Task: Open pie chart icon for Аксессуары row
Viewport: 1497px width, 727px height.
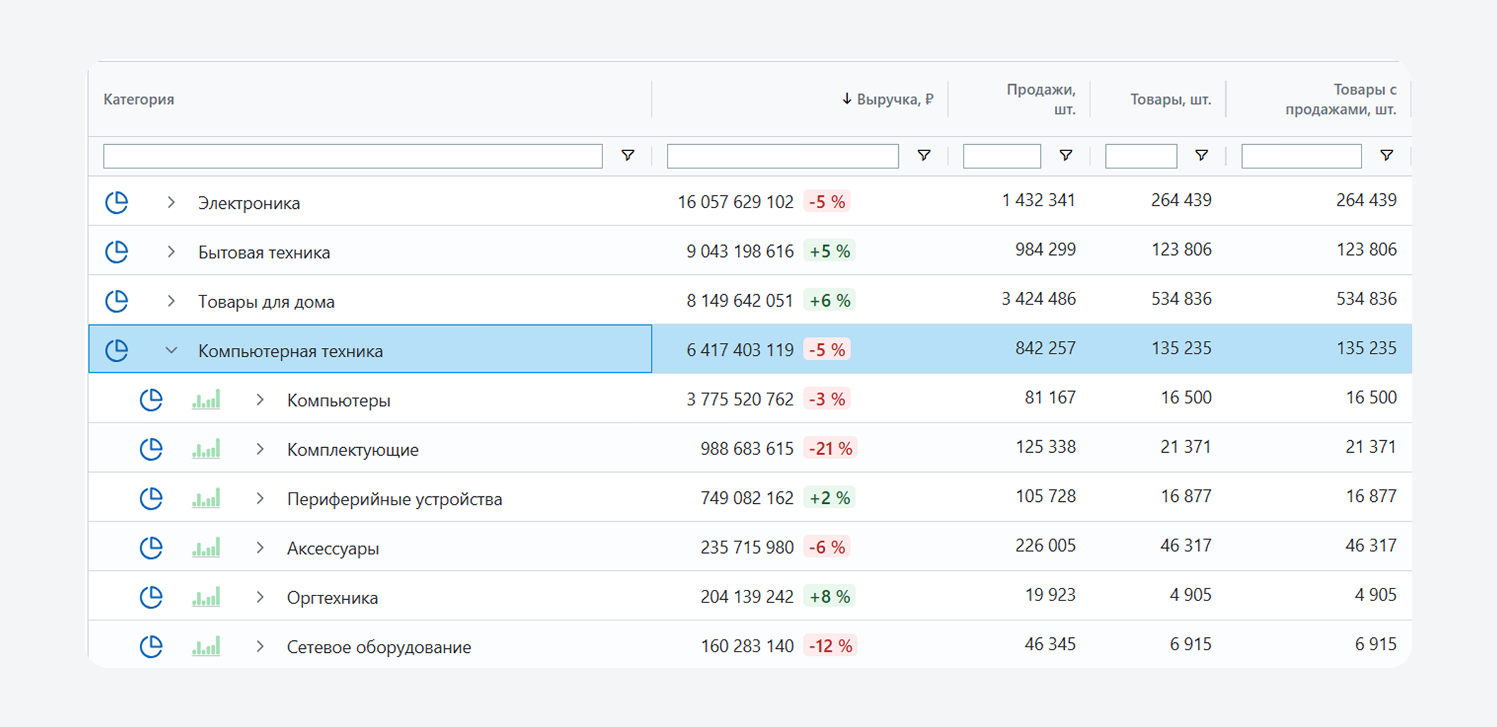Action: coord(151,548)
